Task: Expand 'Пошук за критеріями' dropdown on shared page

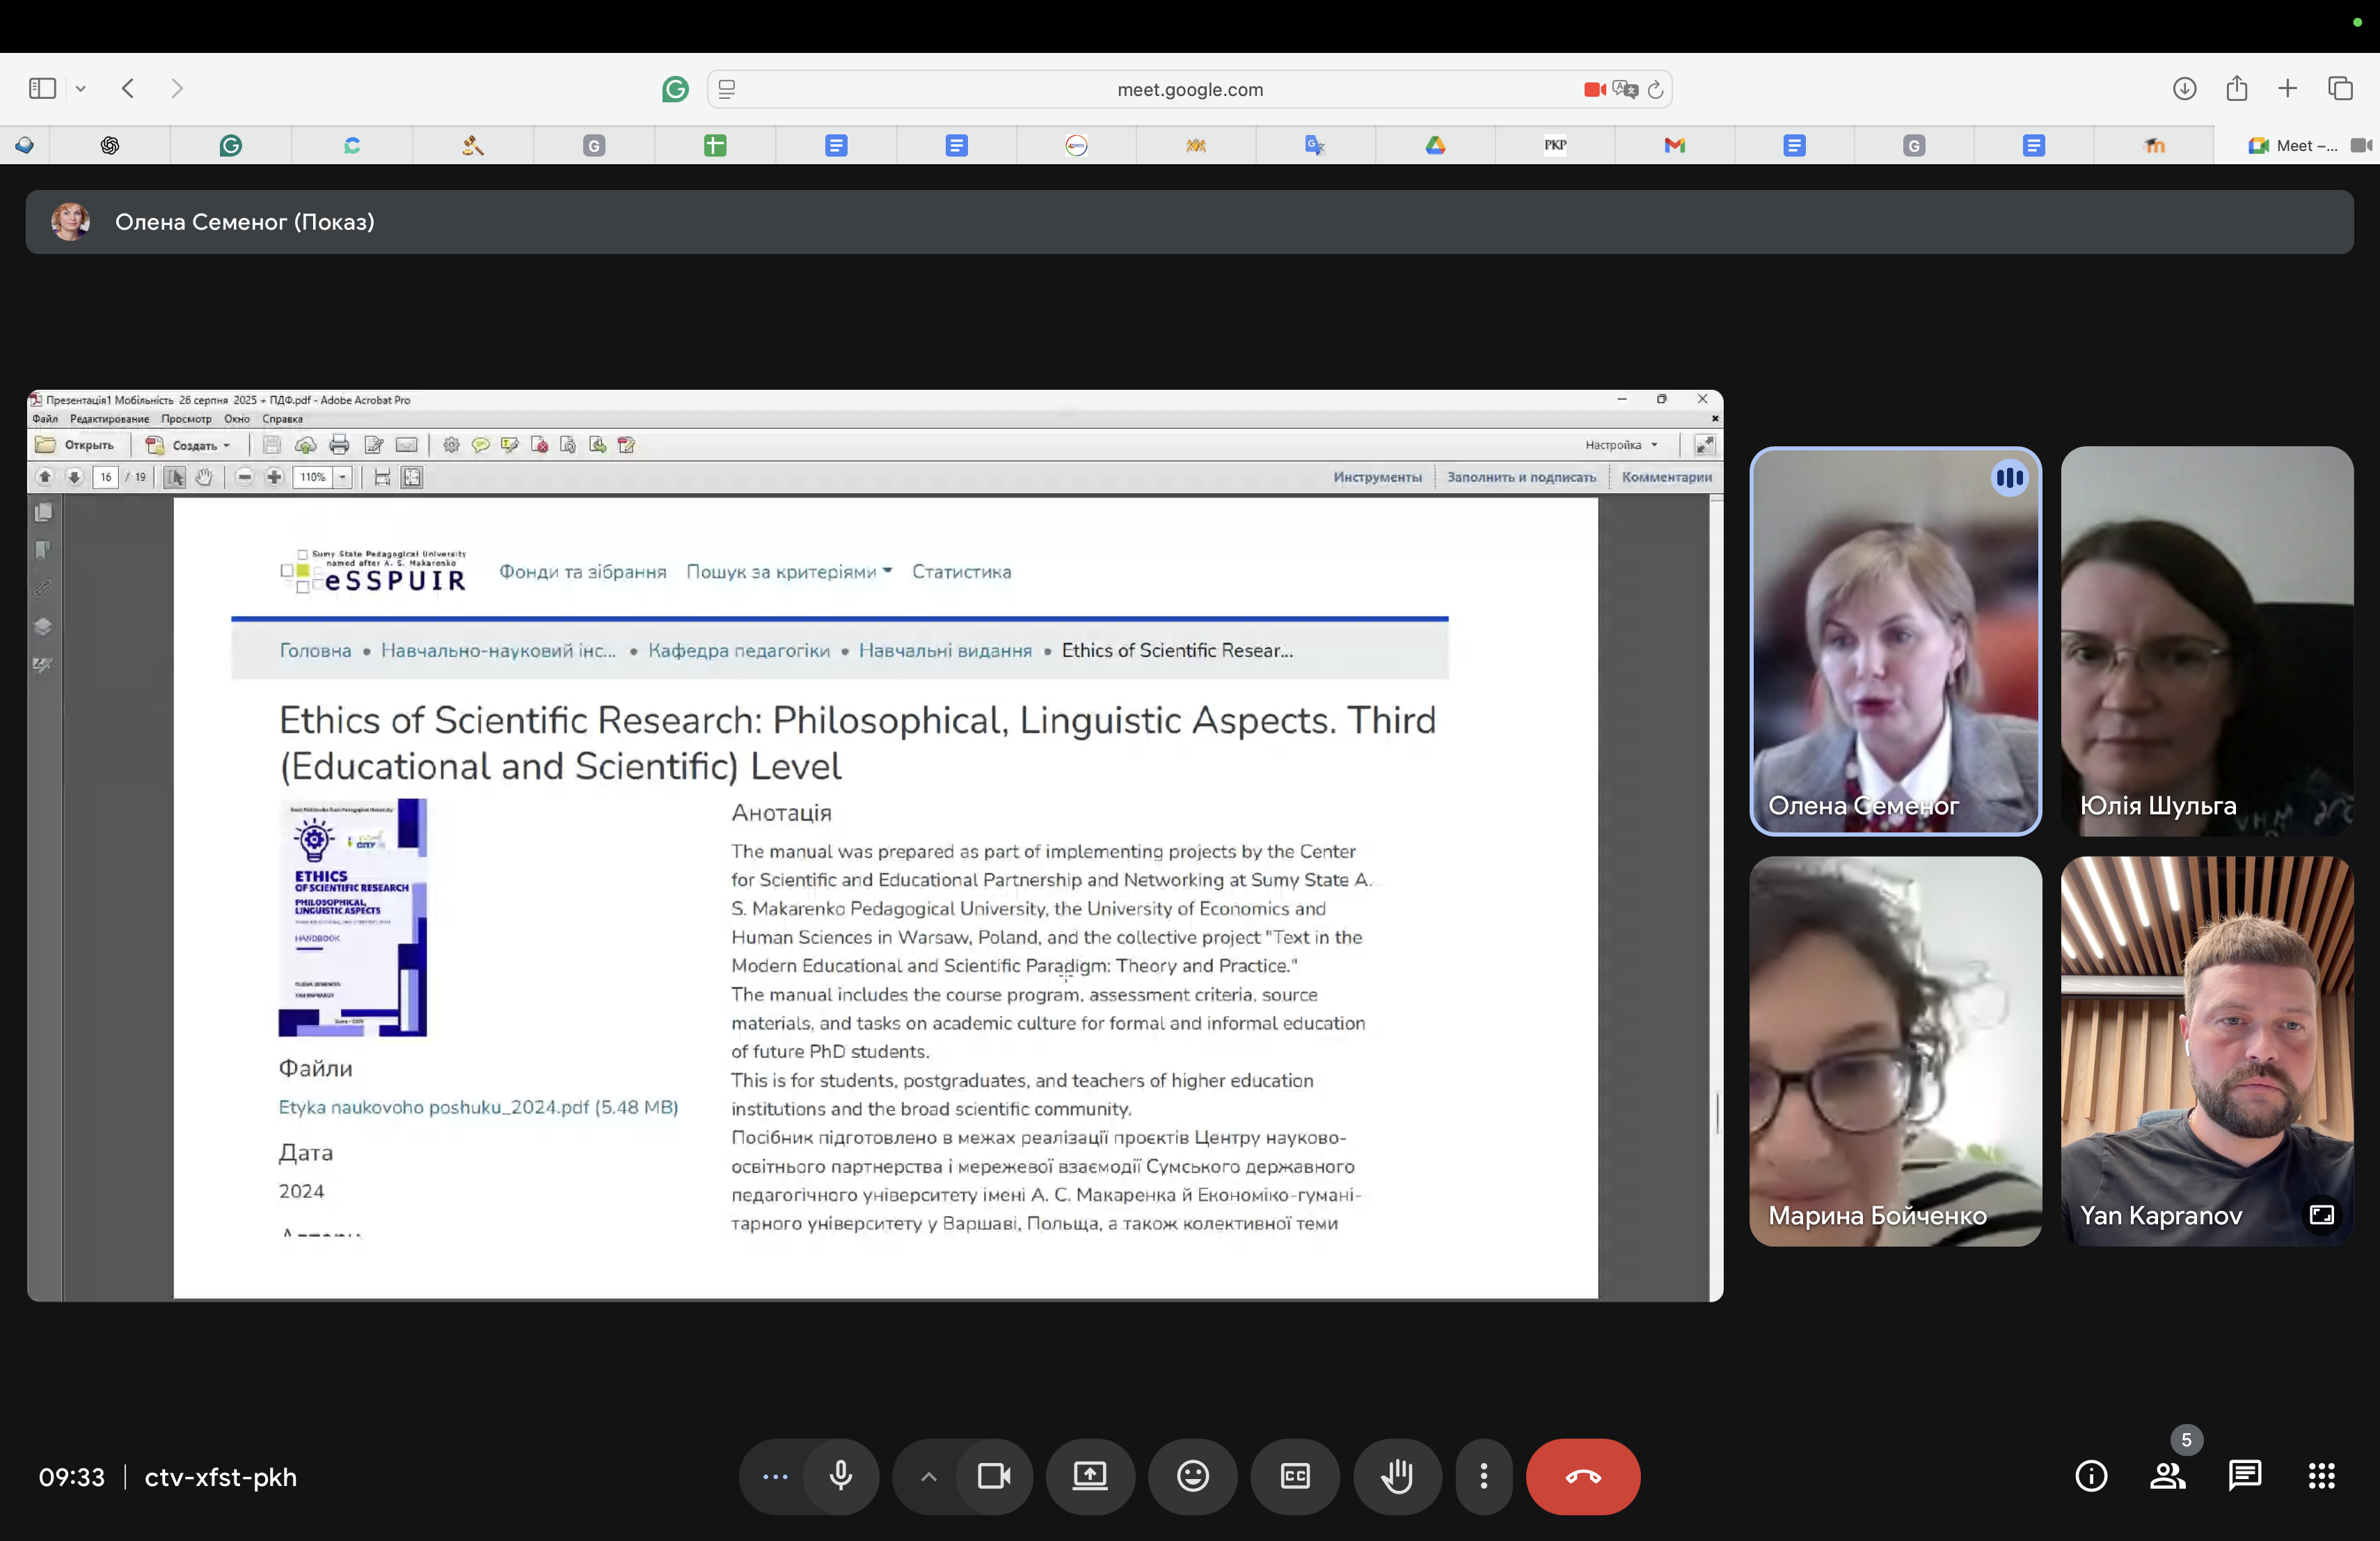Action: click(x=789, y=572)
